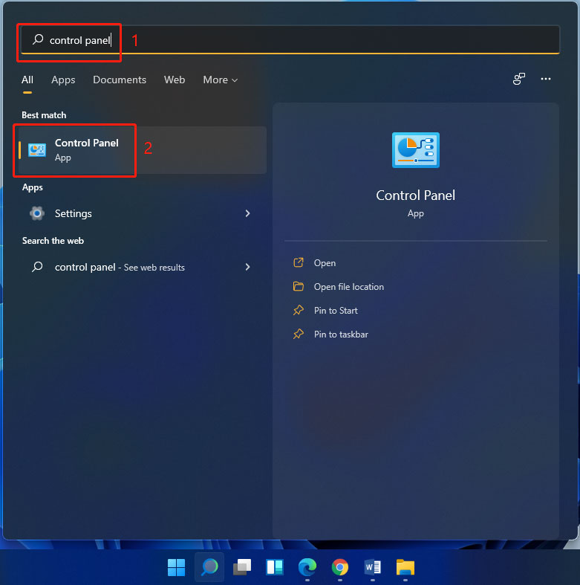Open Widgets from the taskbar
580x585 pixels.
point(275,567)
